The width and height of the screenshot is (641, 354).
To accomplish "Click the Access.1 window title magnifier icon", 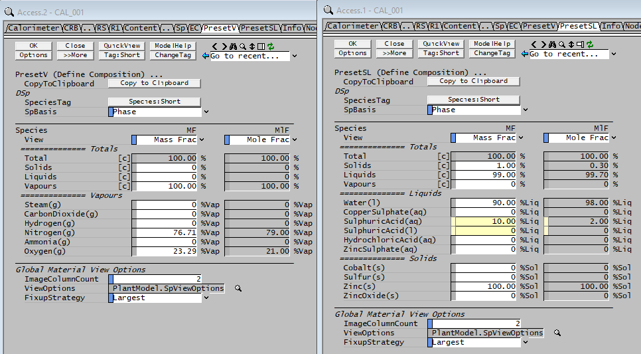I will pos(328,10).
